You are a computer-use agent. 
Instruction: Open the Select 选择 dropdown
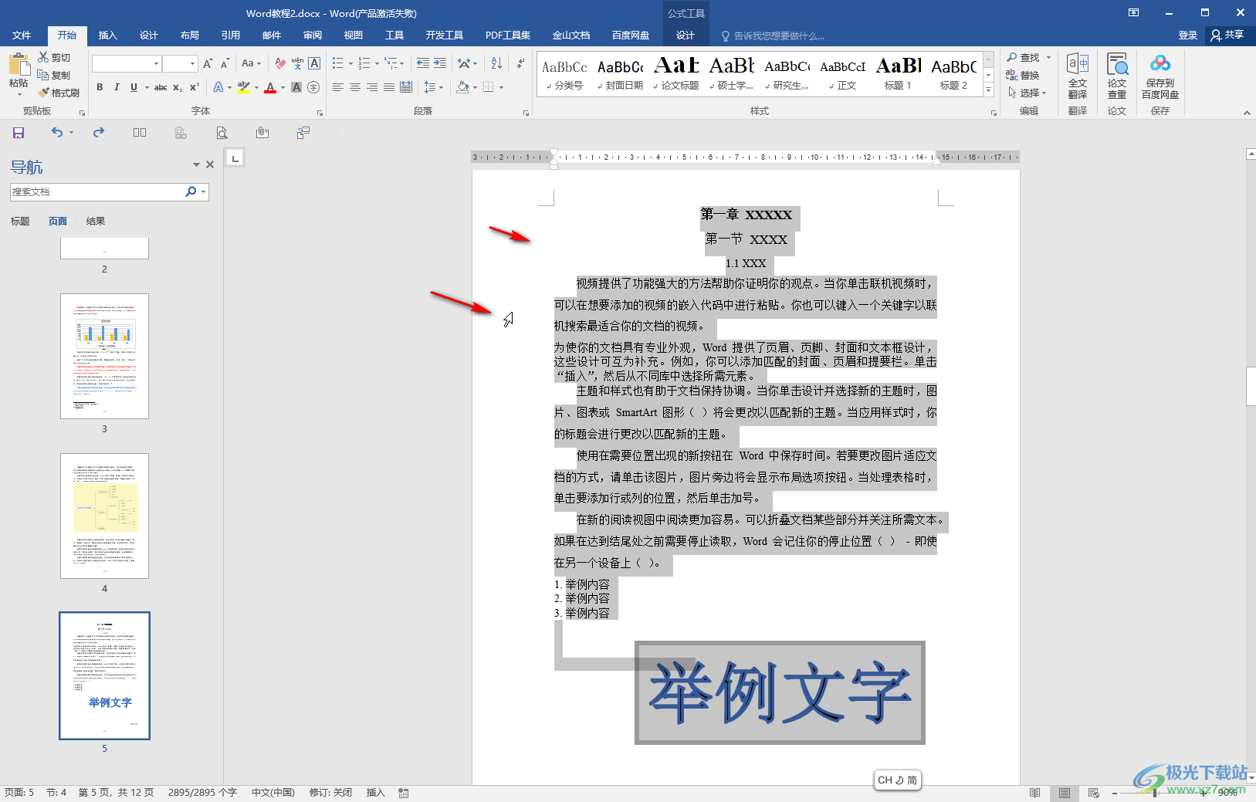coord(1027,93)
